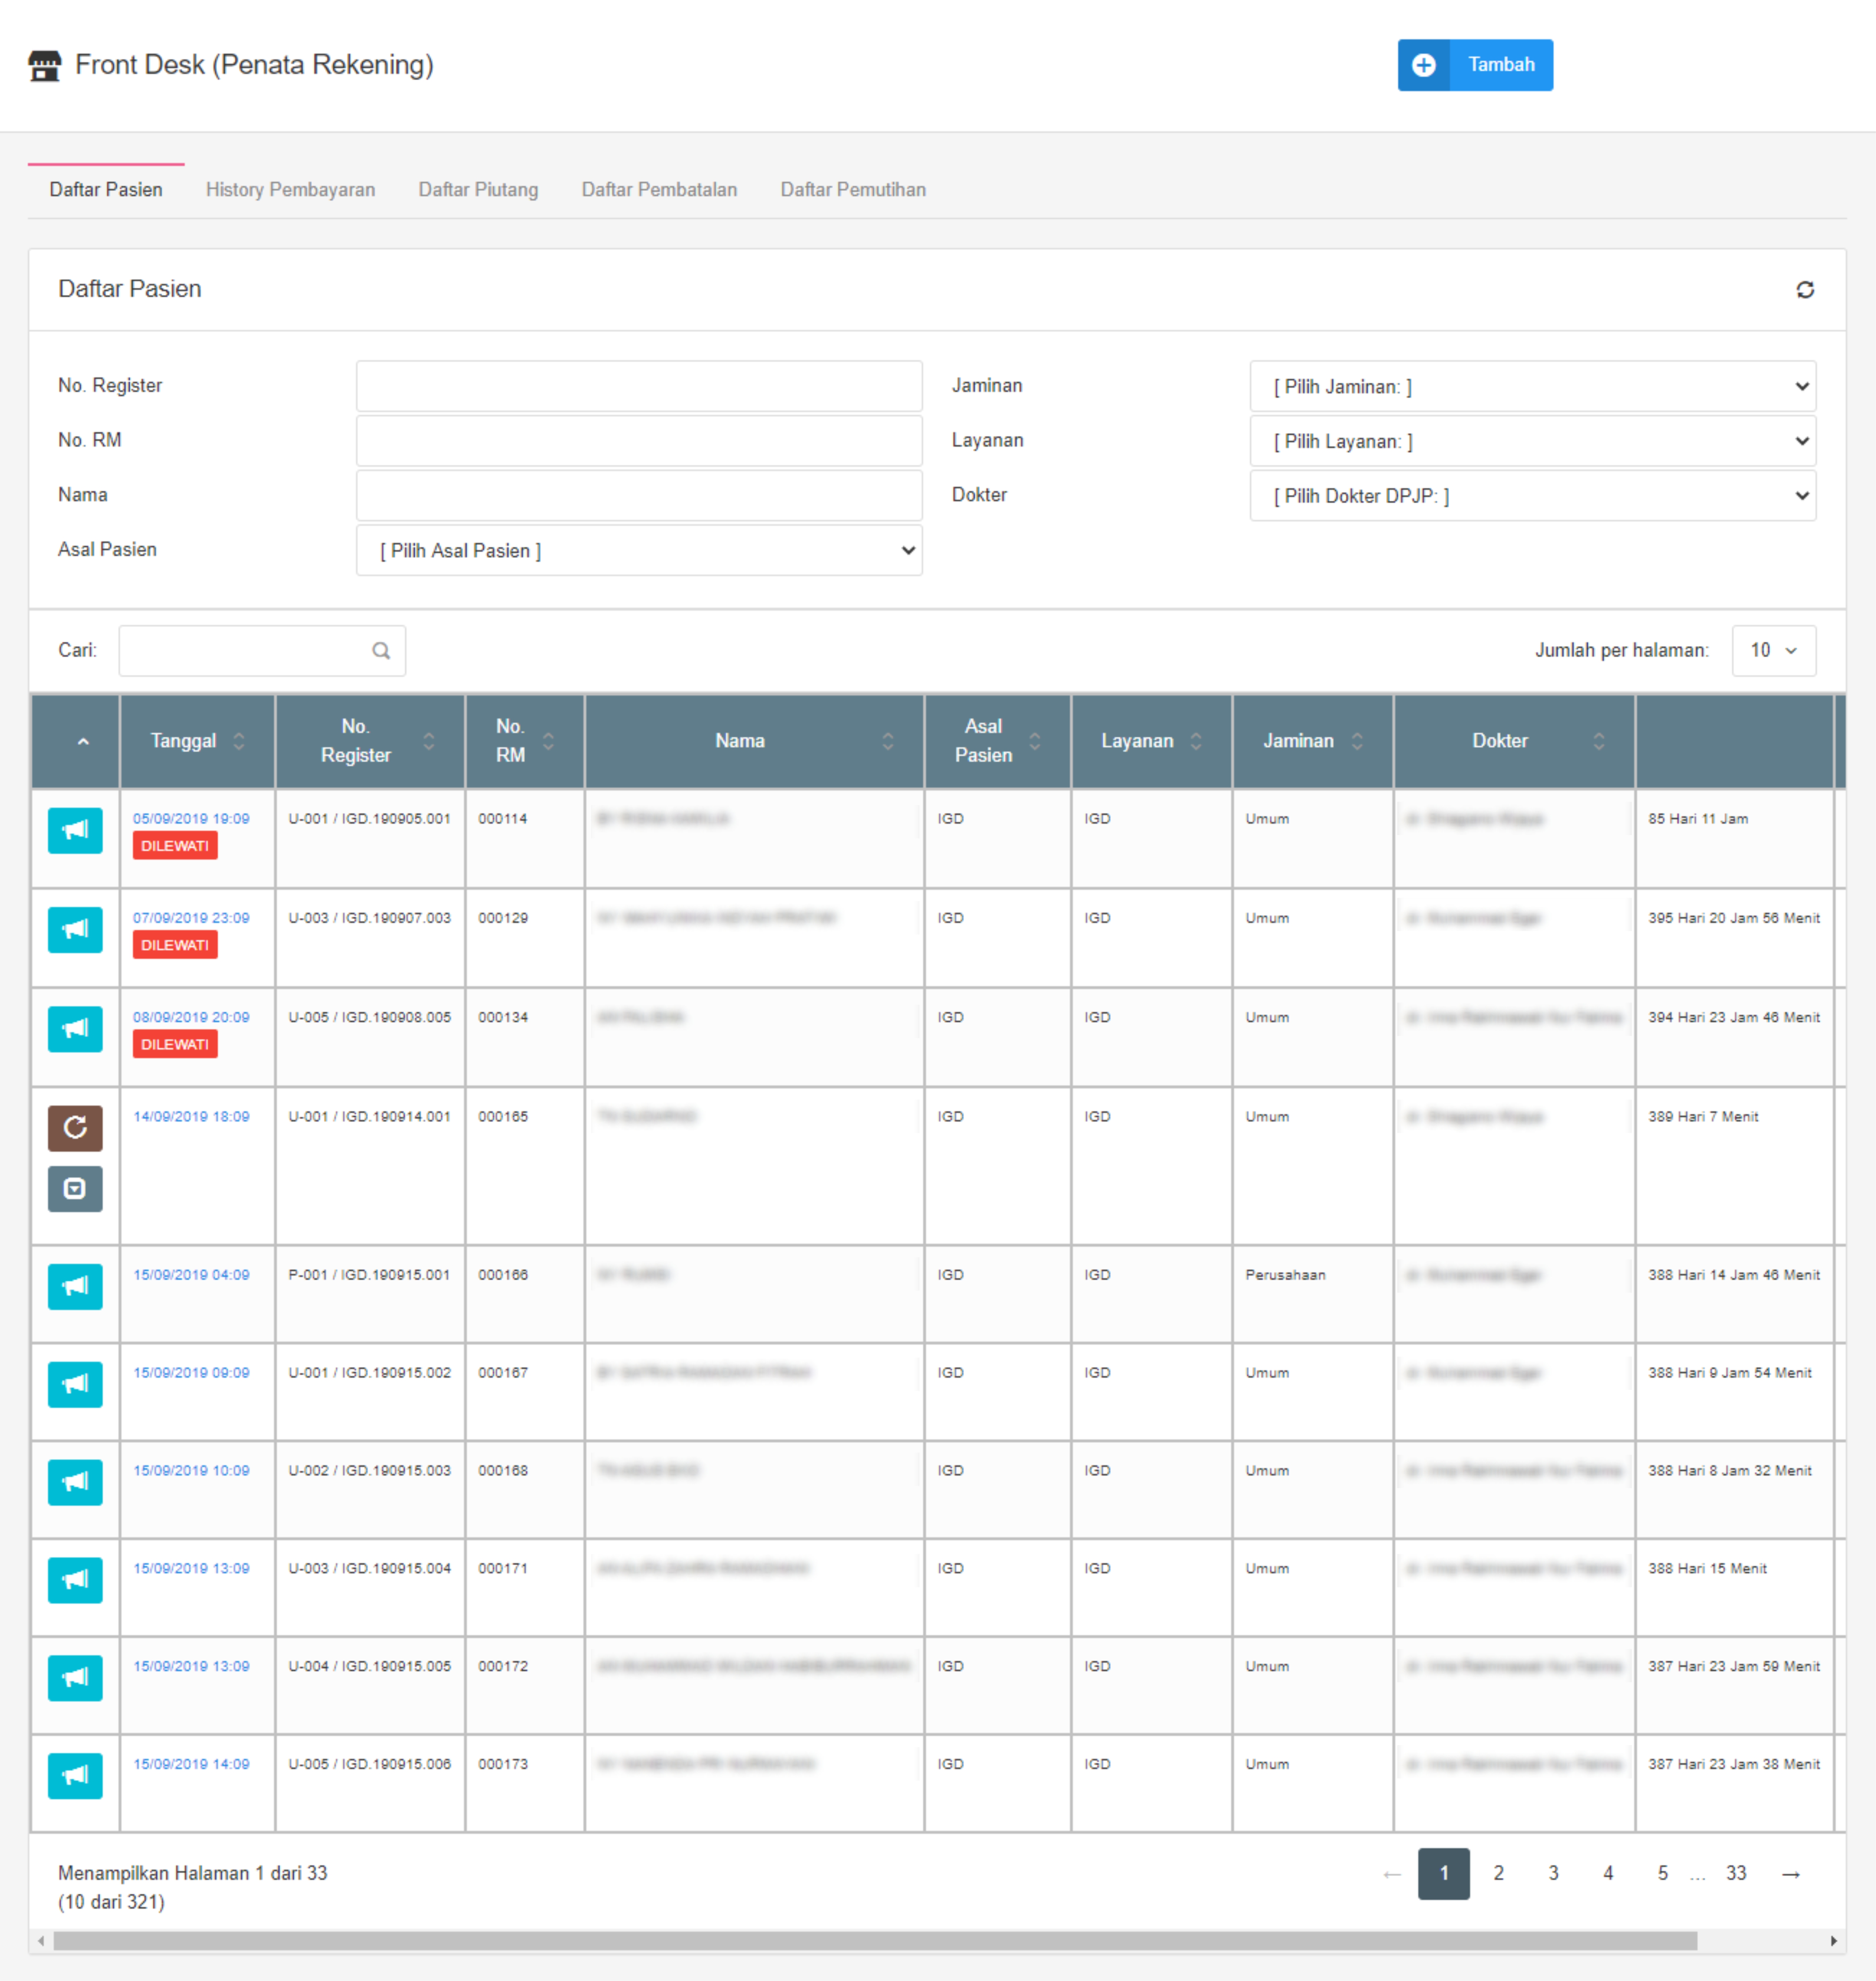This screenshot has width=1876, height=1981.
Task: Click the plus icon on the Tambah button
Action: (x=1423, y=65)
